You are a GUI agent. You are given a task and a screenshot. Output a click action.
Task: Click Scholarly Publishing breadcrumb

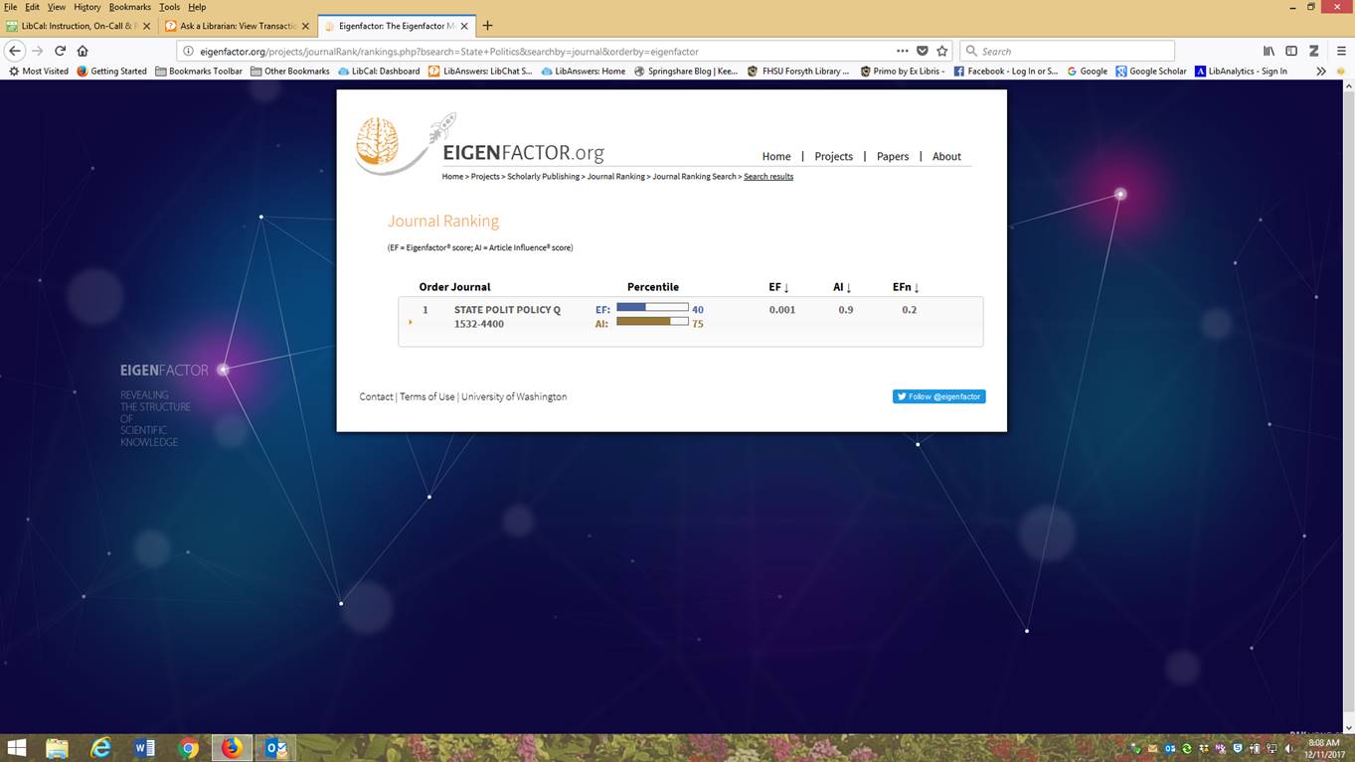[543, 177]
